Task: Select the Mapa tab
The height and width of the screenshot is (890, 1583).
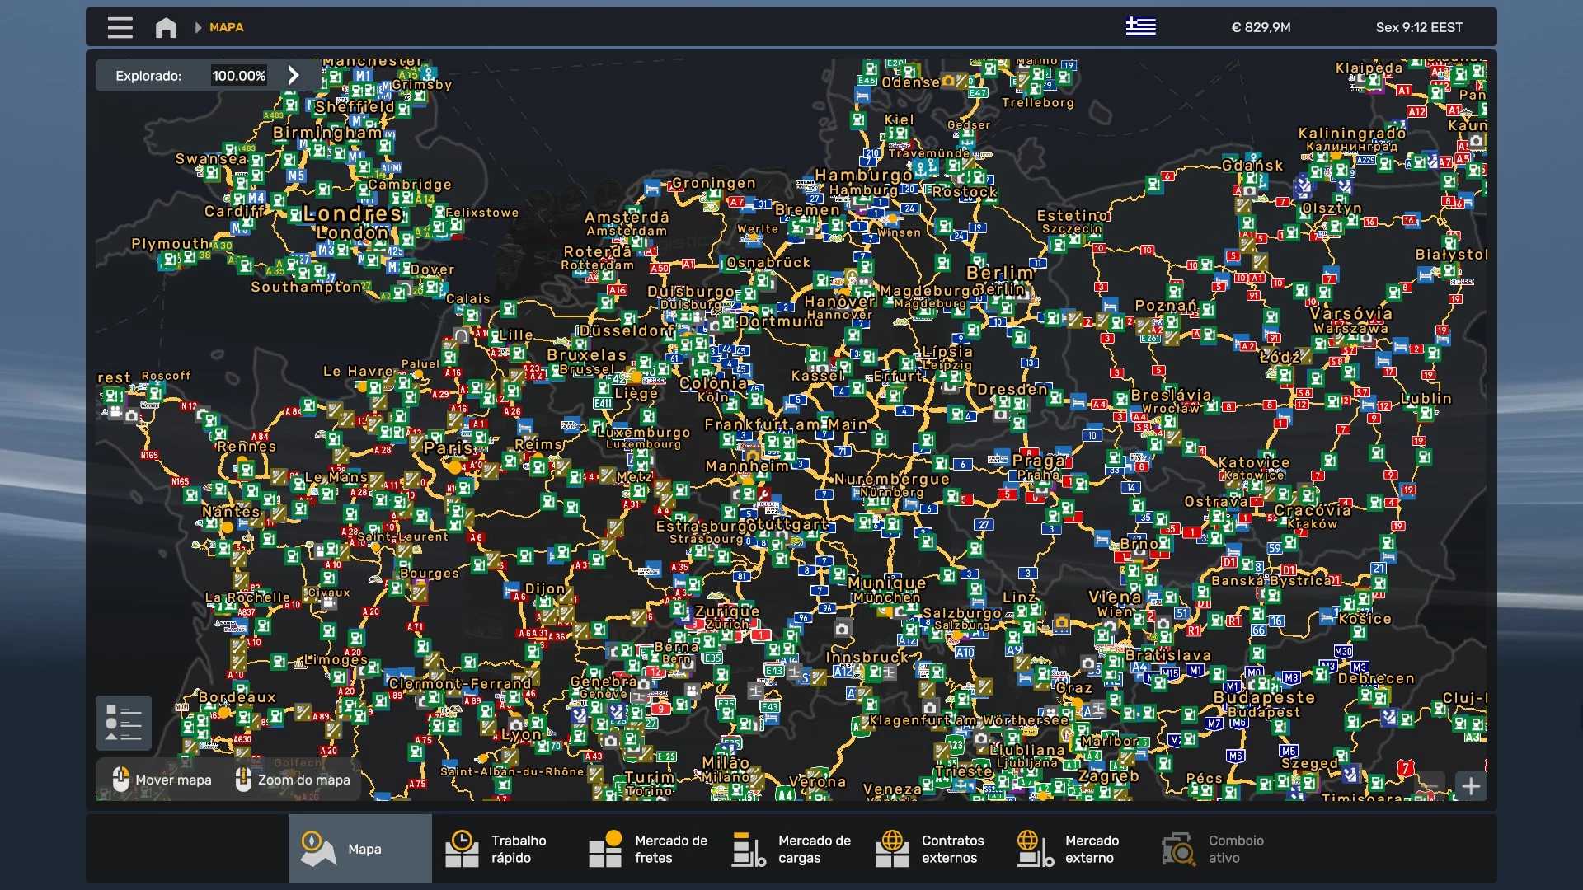Action: 360,849
